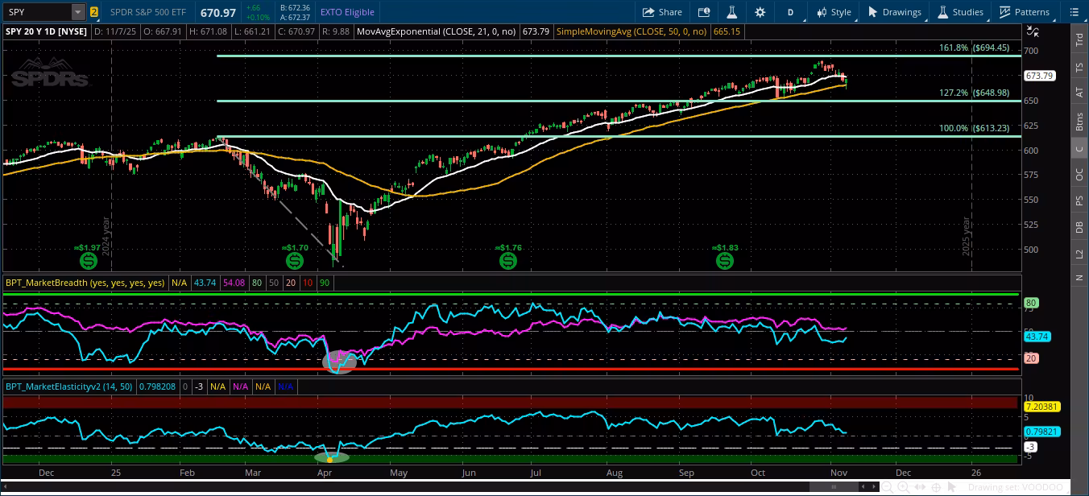The image size is (1089, 496).
Task: Click the first dividend dollar icon
Action: point(89,261)
